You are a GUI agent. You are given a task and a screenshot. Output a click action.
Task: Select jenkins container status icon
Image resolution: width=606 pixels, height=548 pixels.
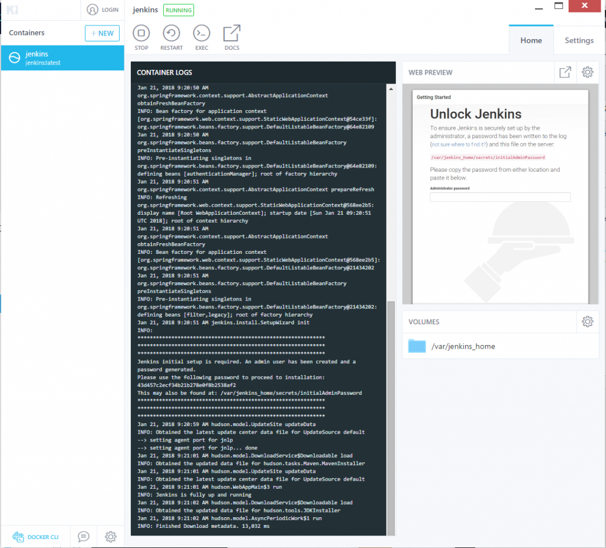[x=14, y=57]
